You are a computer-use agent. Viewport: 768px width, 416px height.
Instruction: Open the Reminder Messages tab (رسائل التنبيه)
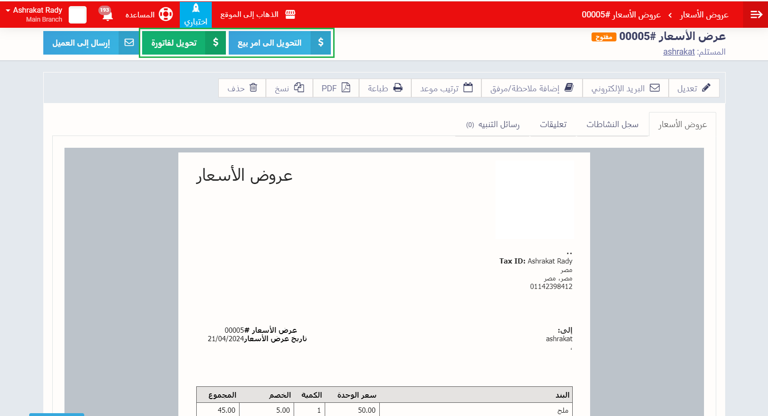(x=493, y=124)
